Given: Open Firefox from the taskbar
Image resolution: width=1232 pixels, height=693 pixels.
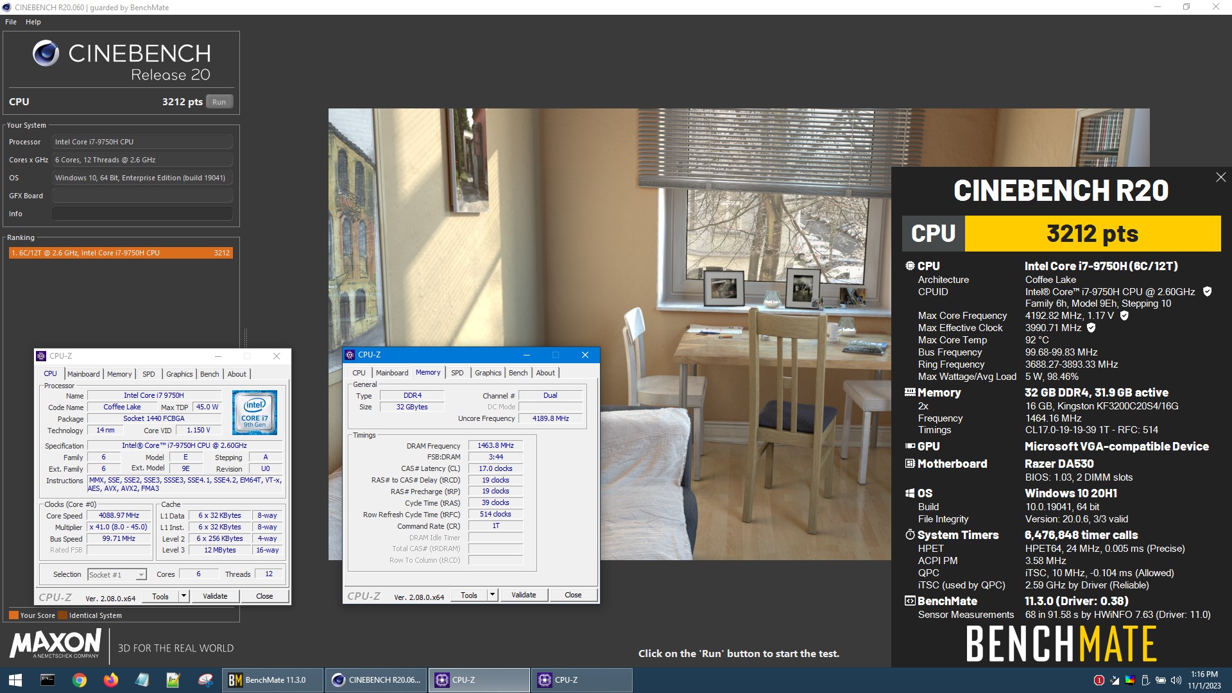Looking at the screenshot, I should (x=111, y=680).
